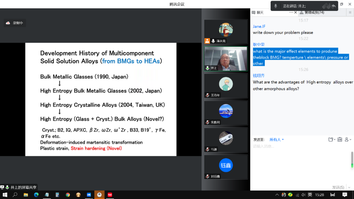This screenshot has width=354, height=199.
Task: Click the 录制中 recording indicator
Action: (x=15, y=23)
